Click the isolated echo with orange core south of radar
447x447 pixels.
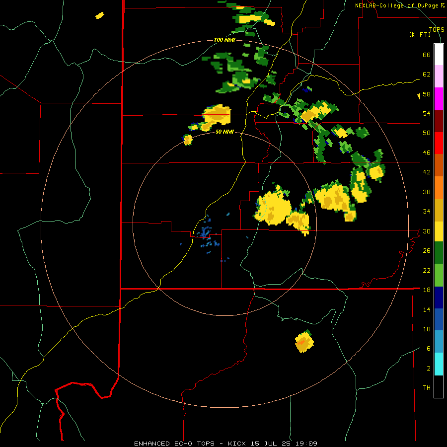coord(304,341)
